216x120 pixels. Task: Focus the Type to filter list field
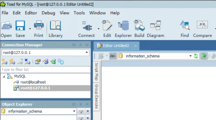pos(45,70)
